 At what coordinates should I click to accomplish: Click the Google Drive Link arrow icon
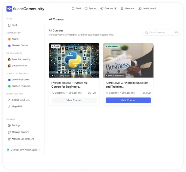pyautogui.click(x=9, y=100)
